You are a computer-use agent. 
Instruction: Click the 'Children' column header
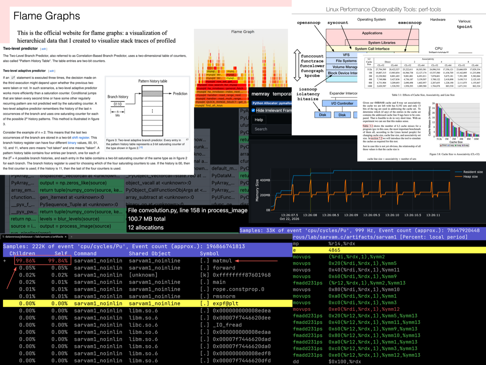(x=22, y=253)
